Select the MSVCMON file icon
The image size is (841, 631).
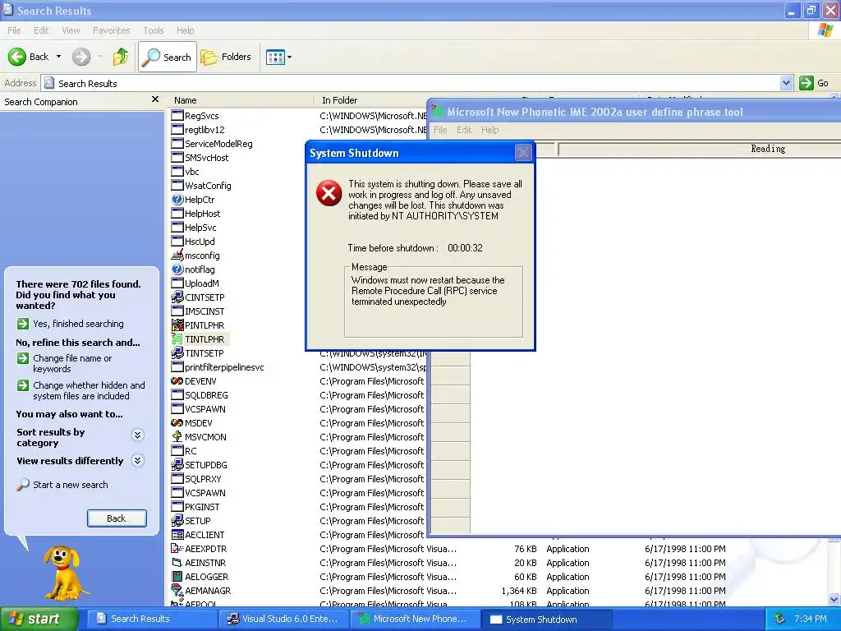pyautogui.click(x=177, y=436)
